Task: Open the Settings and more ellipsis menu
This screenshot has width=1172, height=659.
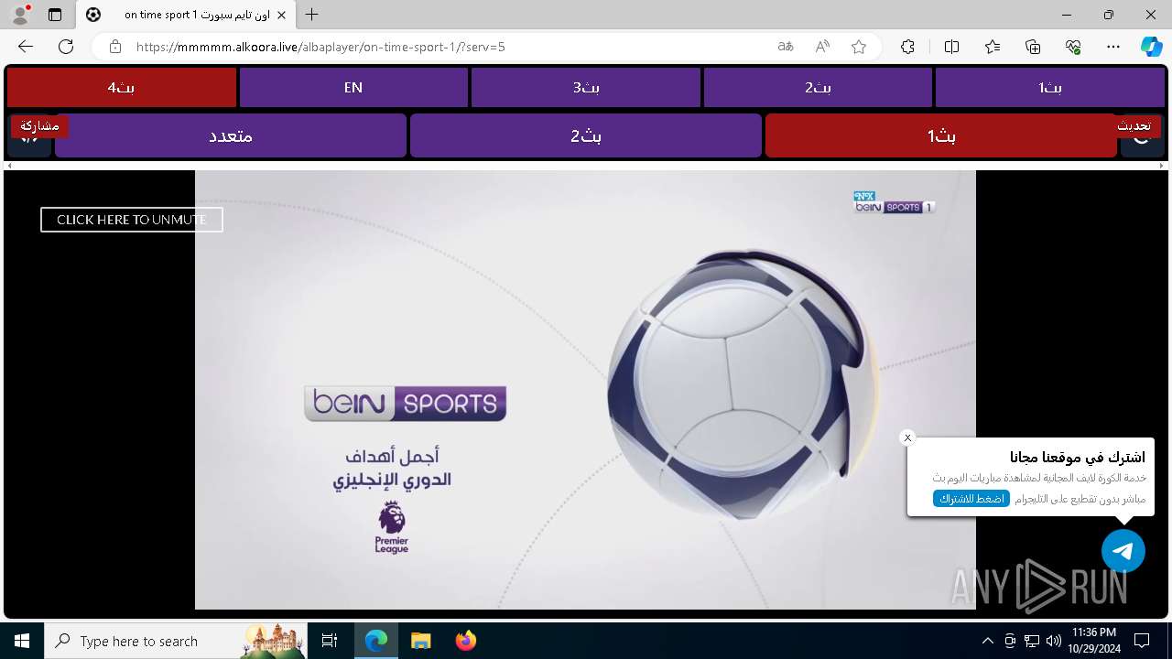Action: tap(1113, 47)
